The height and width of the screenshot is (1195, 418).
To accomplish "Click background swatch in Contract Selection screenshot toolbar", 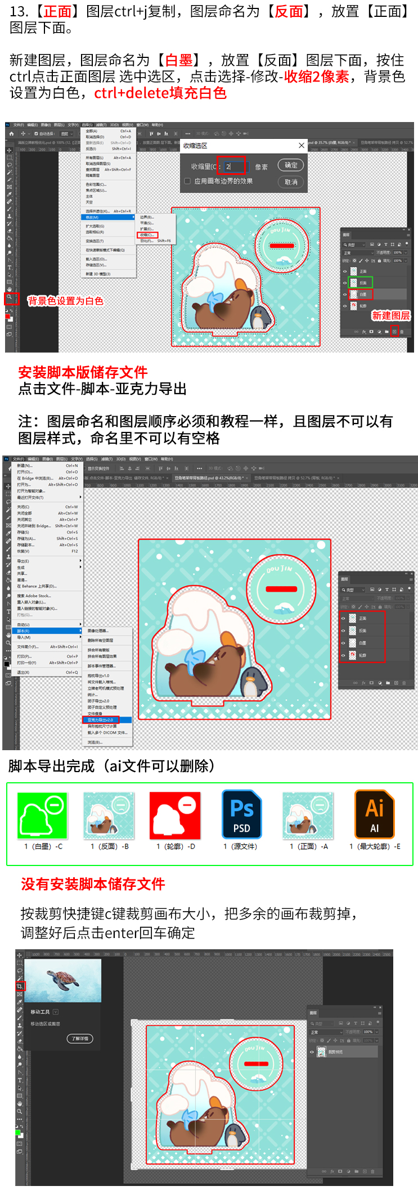I will pos(11,319).
